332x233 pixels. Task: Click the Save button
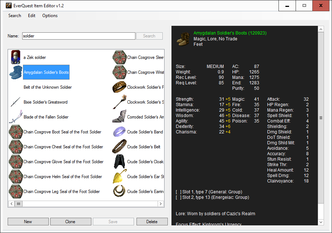click(x=113, y=222)
